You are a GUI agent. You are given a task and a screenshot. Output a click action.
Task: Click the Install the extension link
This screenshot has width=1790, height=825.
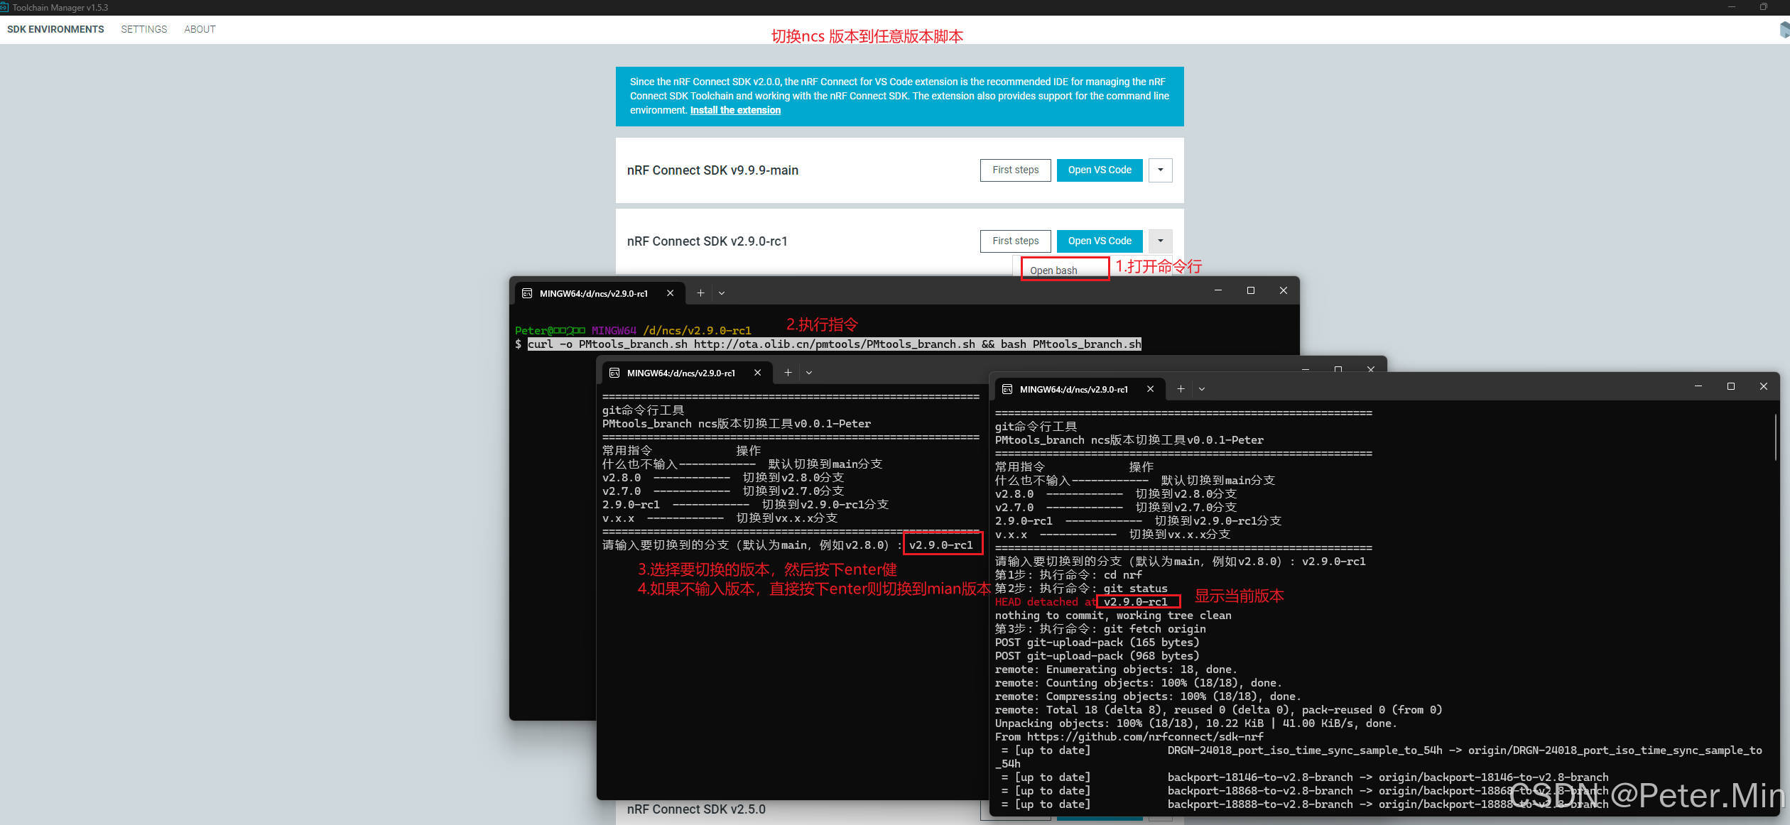735,110
